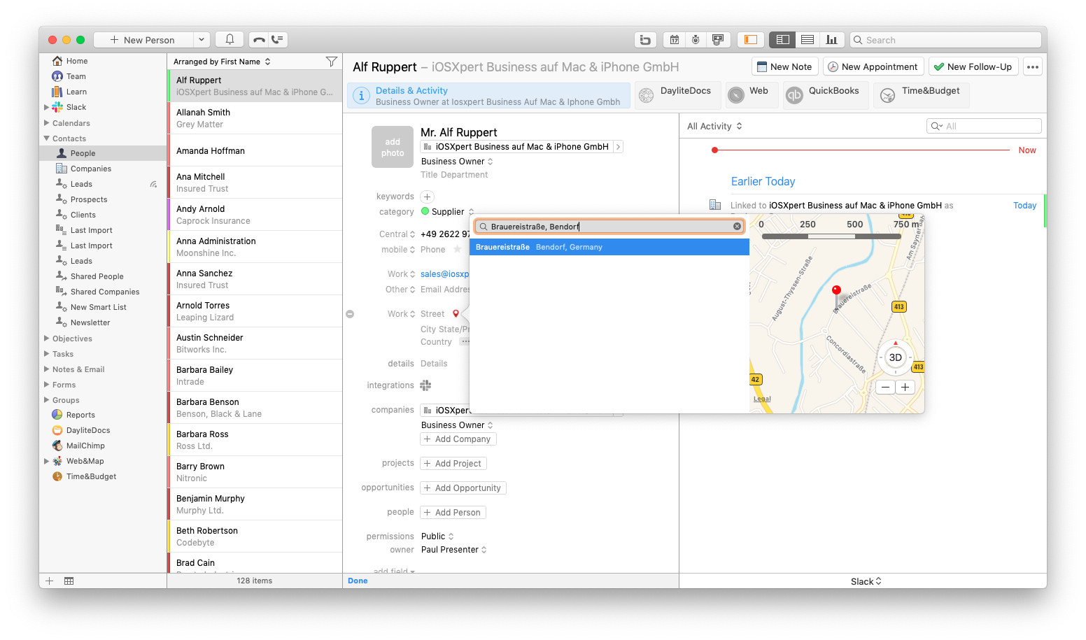
Task: Open the Paul Presenter owner dropdown
Action: (x=453, y=550)
